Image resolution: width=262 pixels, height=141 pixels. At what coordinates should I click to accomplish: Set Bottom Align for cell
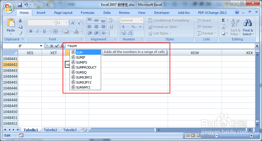point(103,20)
